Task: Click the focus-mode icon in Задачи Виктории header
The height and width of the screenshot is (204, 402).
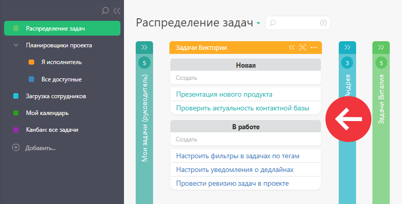Action: pos(303,47)
